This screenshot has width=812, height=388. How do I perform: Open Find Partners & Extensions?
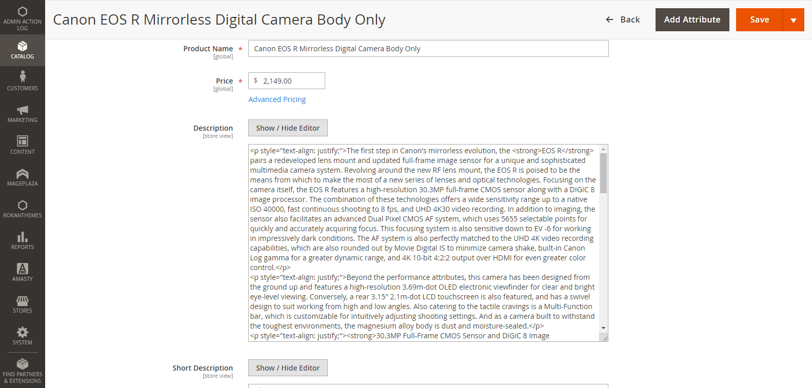click(x=23, y=371)
